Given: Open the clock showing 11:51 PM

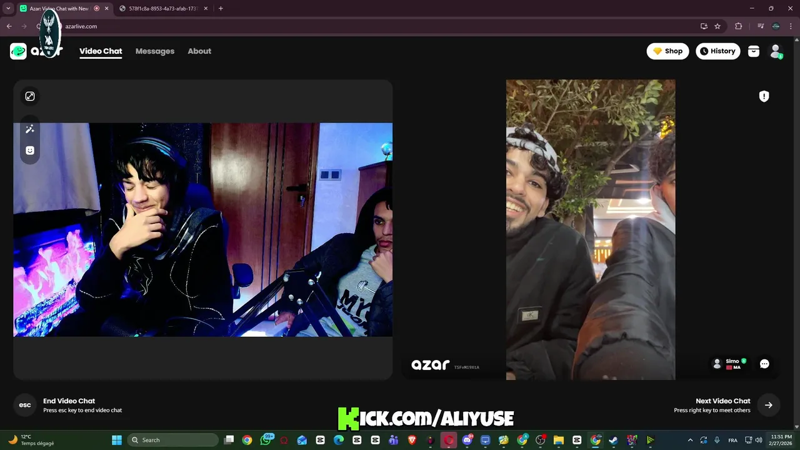Looking at the screenshot, I should [x=781, y=440].
